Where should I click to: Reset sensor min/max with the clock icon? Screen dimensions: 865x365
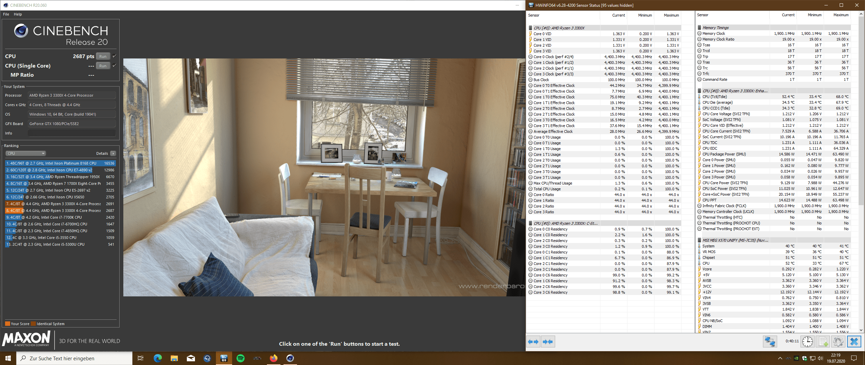(x=807, y=342)
